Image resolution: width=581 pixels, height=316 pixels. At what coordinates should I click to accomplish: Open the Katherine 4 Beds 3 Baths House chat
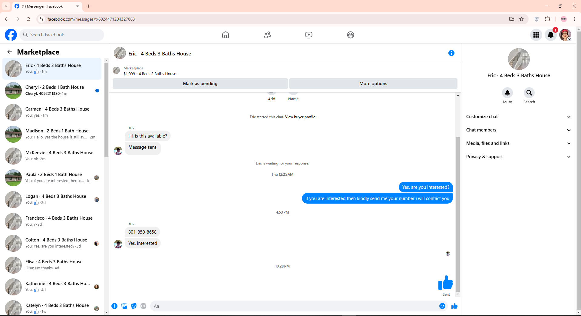52,287
